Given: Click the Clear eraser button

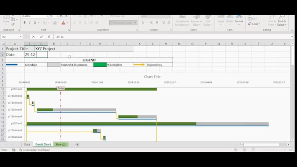Looking at the screenshot, I should click(x=254, y=24).
